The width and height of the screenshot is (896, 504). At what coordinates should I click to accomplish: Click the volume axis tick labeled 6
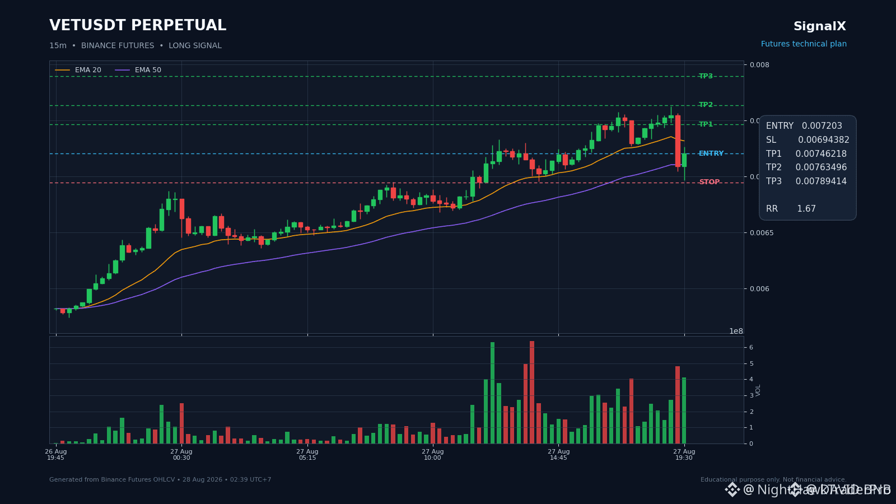click(751, 348)
